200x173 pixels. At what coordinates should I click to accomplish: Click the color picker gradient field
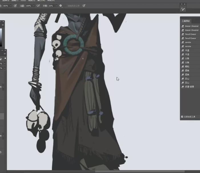click(x=1, y=37)
